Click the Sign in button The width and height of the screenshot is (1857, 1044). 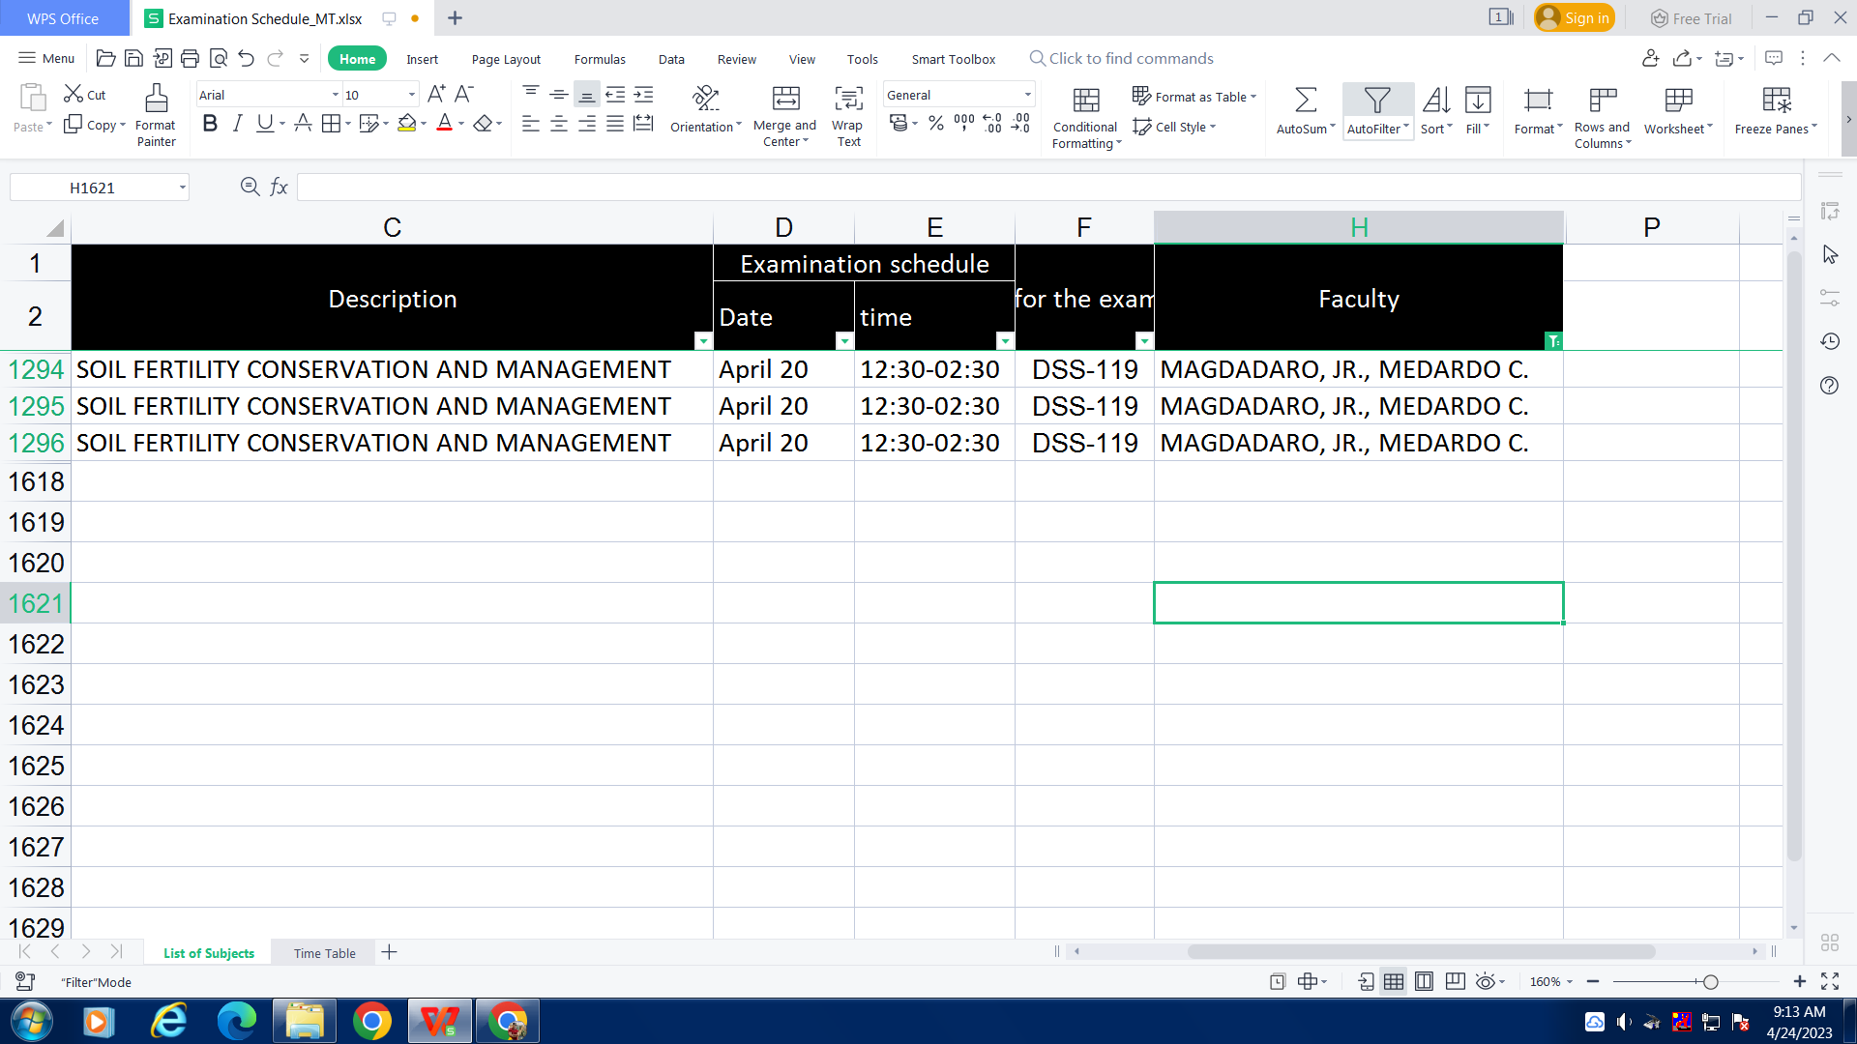(1575, 18)
